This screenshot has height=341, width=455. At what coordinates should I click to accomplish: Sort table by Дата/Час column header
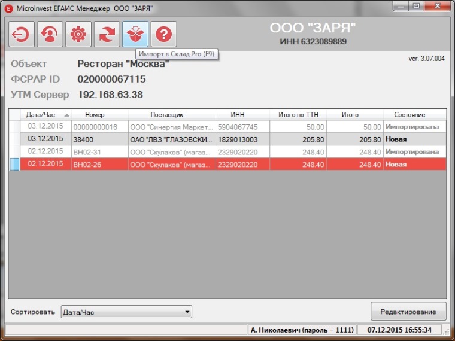(x=45, y=115)
